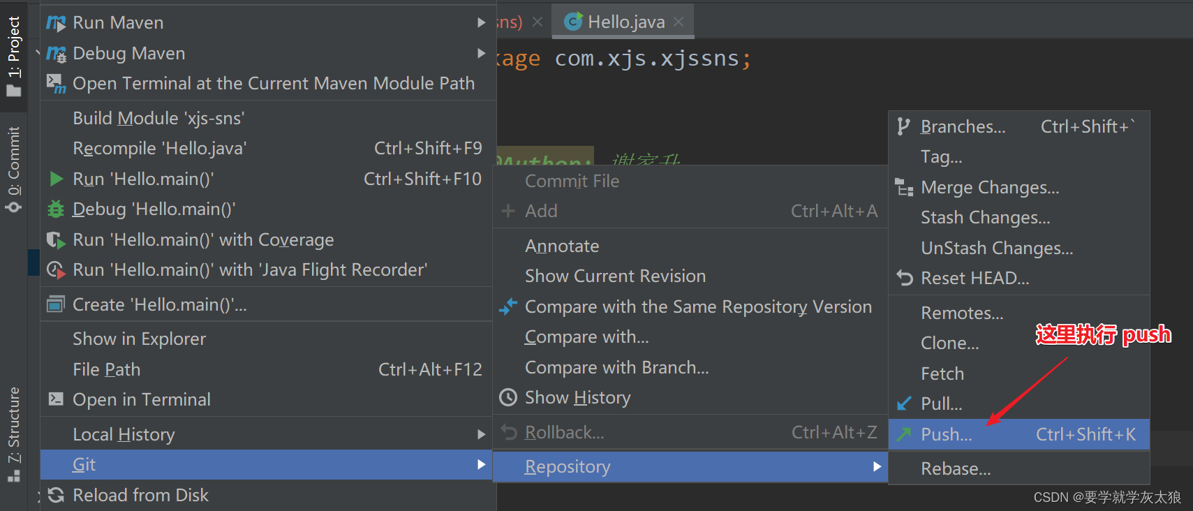Expand the Repository submenu arrow

coord(877,466)
